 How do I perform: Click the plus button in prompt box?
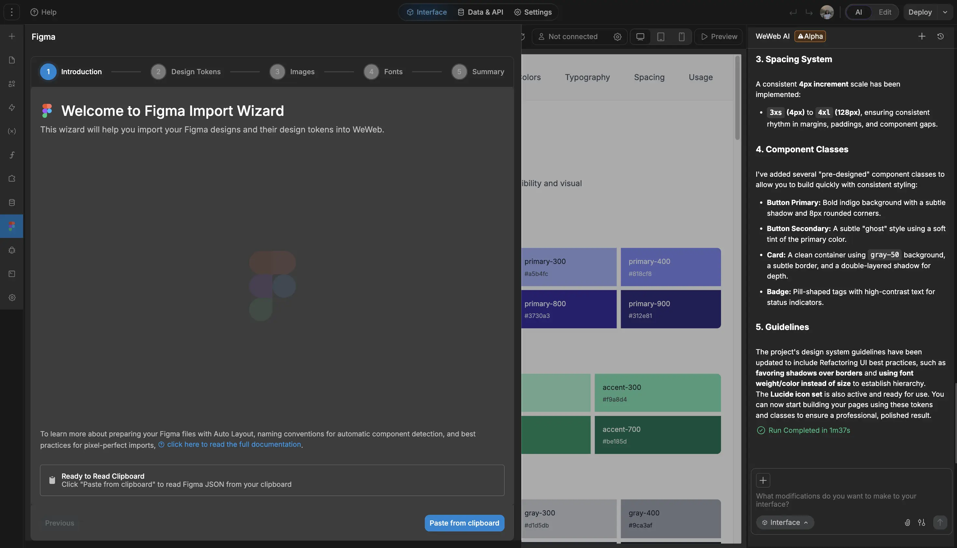(x=763, y=480)
